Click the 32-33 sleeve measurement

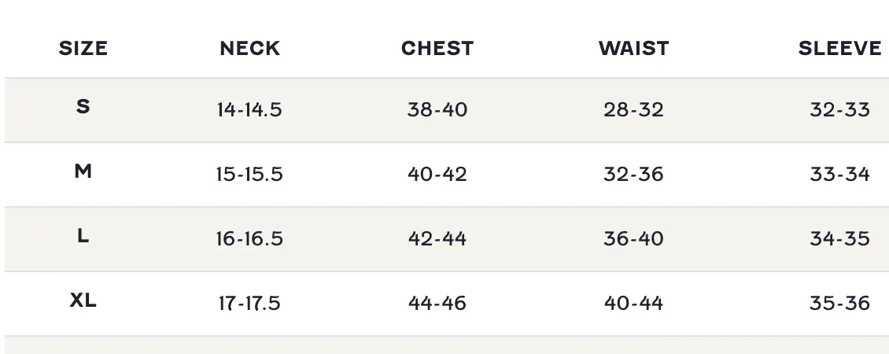tap(839, 109)
